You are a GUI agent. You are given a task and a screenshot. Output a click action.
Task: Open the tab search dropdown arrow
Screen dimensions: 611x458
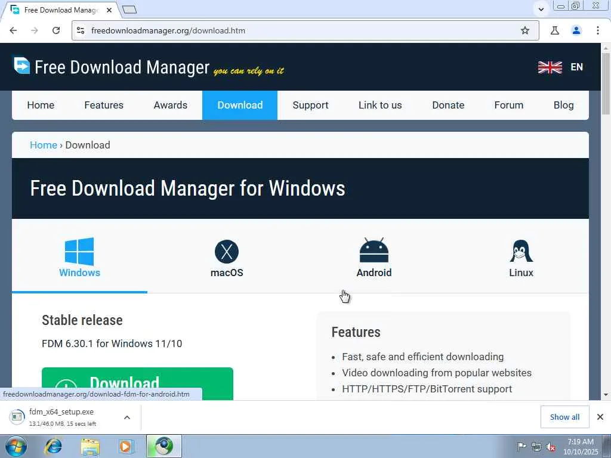point(541,10)
